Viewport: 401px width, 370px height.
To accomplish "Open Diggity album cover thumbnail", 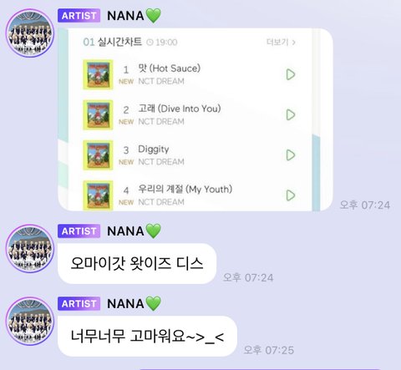I will 98,155.
